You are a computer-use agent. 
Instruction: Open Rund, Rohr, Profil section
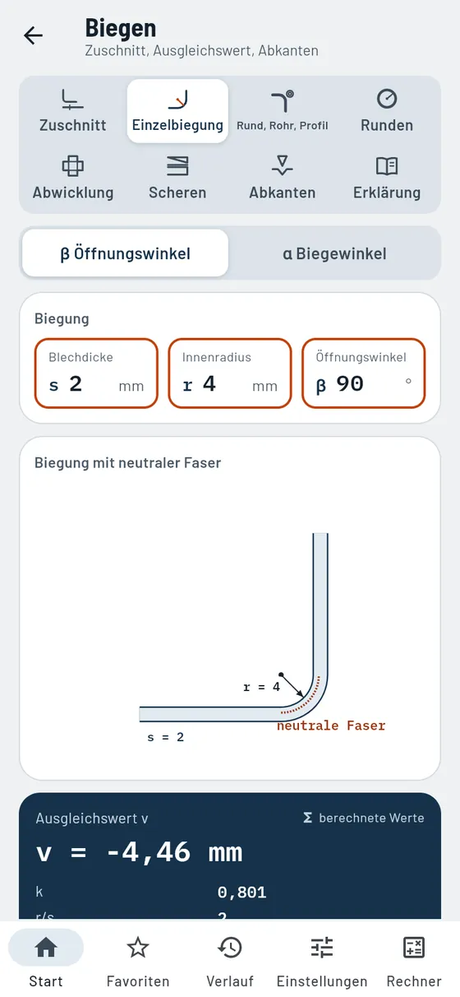282,111
